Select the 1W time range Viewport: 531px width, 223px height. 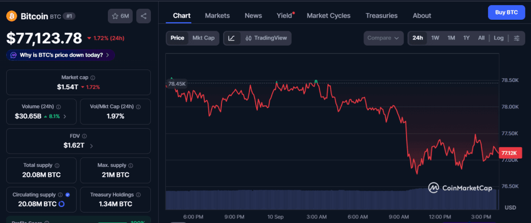pos(435,38)
